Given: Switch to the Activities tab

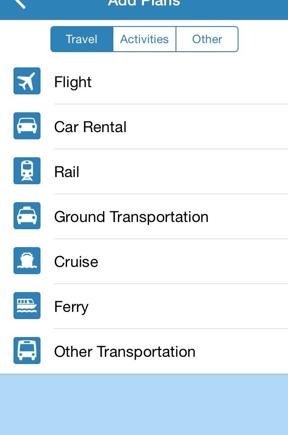Looking at the screenshot, I should [144, 39].
